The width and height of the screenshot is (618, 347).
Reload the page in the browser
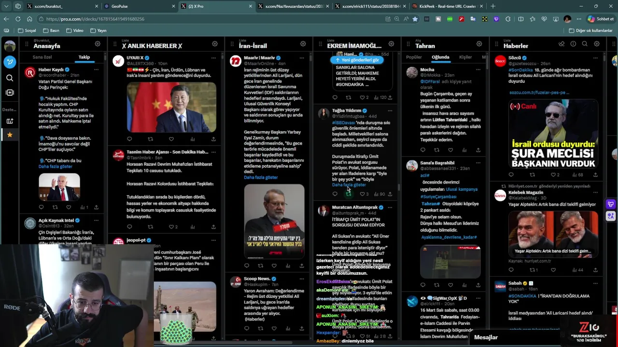(18, 19)
